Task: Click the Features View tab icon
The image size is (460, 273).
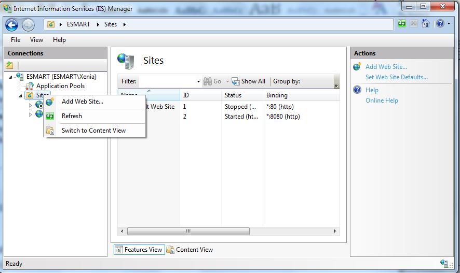Action: (119, 250)
